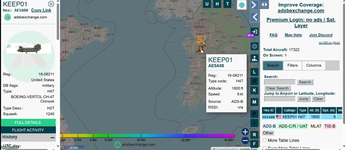
Task: Click the H map toggle button
Action: (217, 4)
